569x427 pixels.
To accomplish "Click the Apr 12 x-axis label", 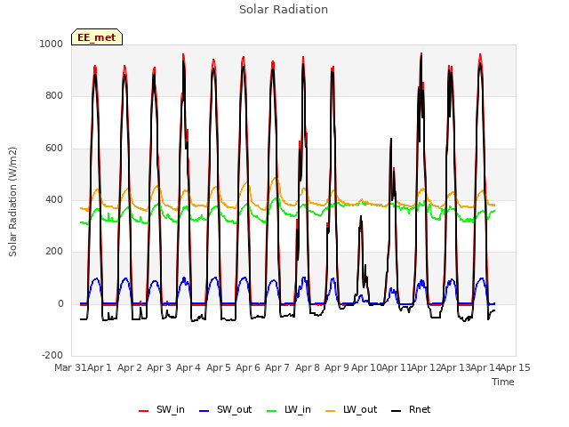I will pos(426,367).
